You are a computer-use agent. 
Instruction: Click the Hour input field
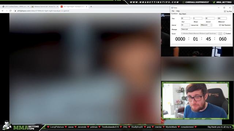tap(185, 18)
